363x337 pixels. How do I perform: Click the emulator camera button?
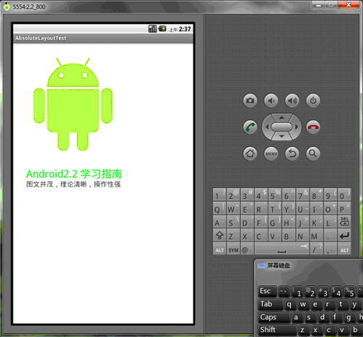(x=250, y=100)
